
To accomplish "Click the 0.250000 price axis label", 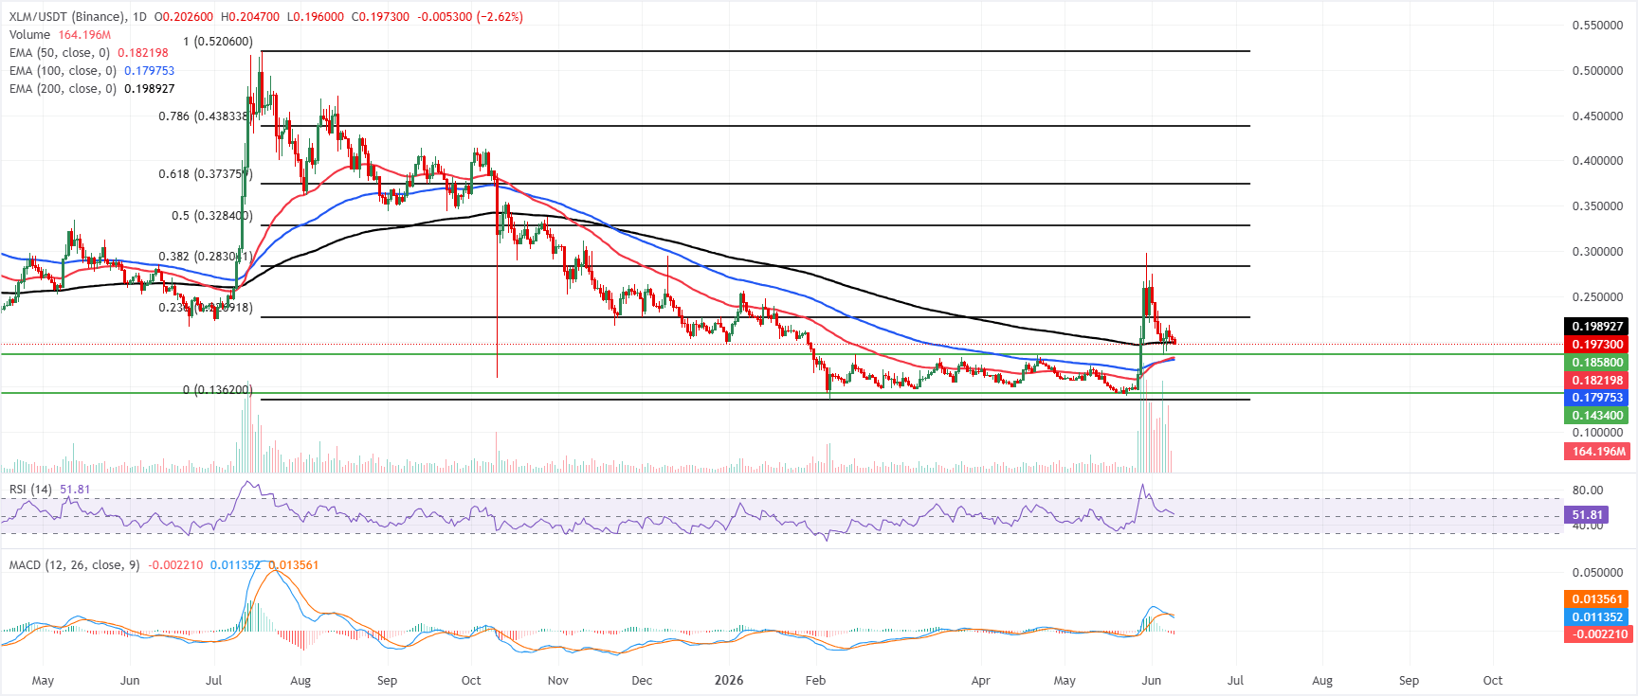I will pos(1597,297).
